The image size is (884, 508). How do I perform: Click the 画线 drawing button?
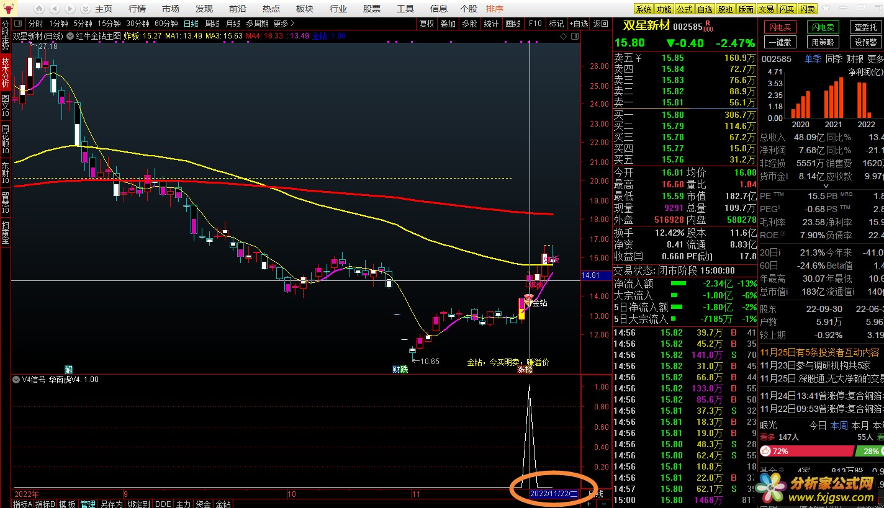click(513, 24)
